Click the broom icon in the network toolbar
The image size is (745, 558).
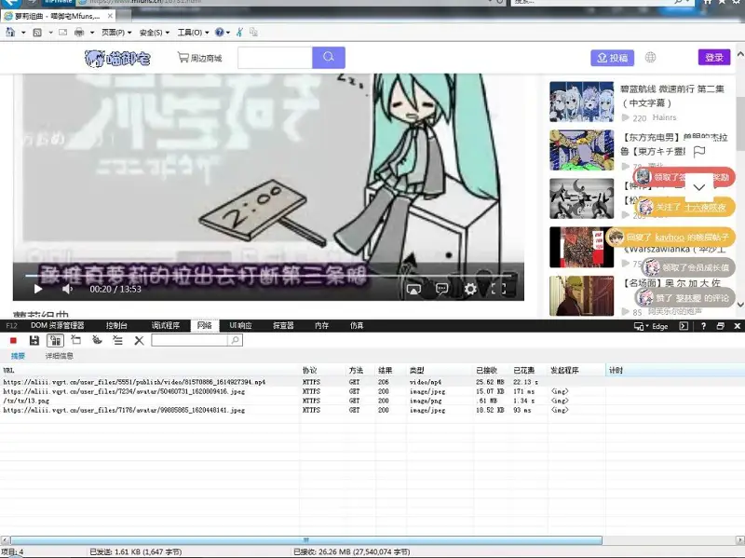coord(97,340)
